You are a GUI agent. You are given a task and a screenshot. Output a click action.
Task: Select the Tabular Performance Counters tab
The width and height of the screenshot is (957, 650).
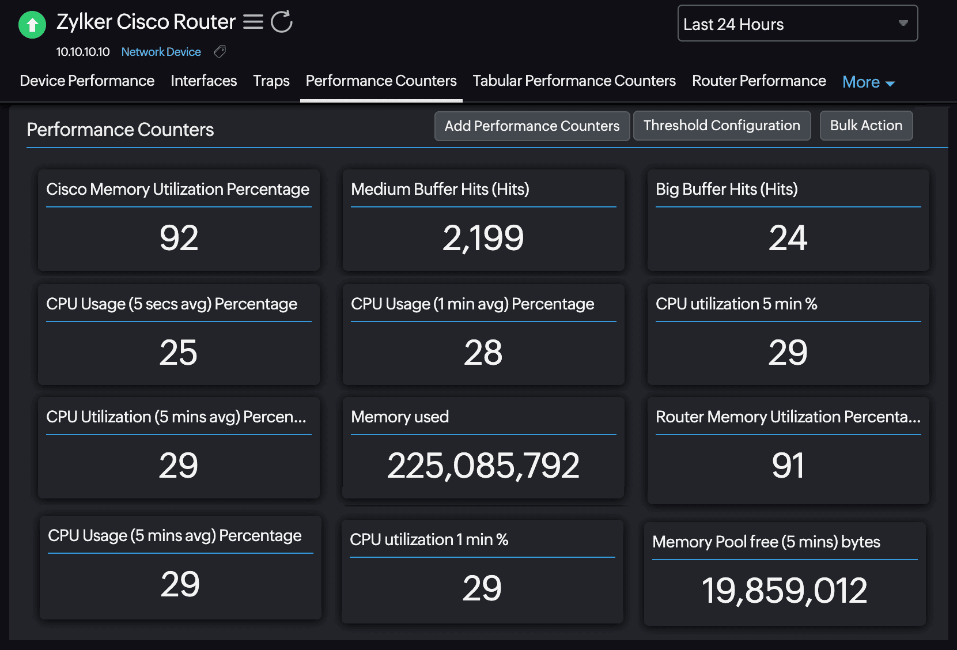[573, 81]
